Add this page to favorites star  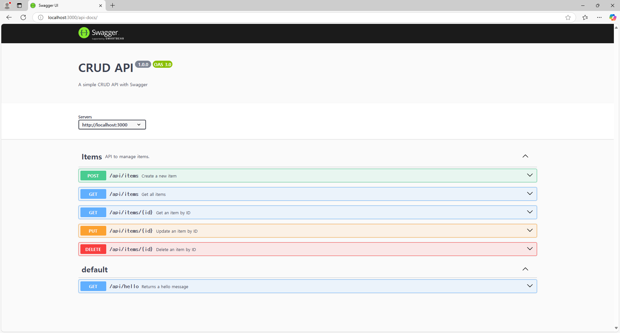pyautogui.click(x=568, y=17)
